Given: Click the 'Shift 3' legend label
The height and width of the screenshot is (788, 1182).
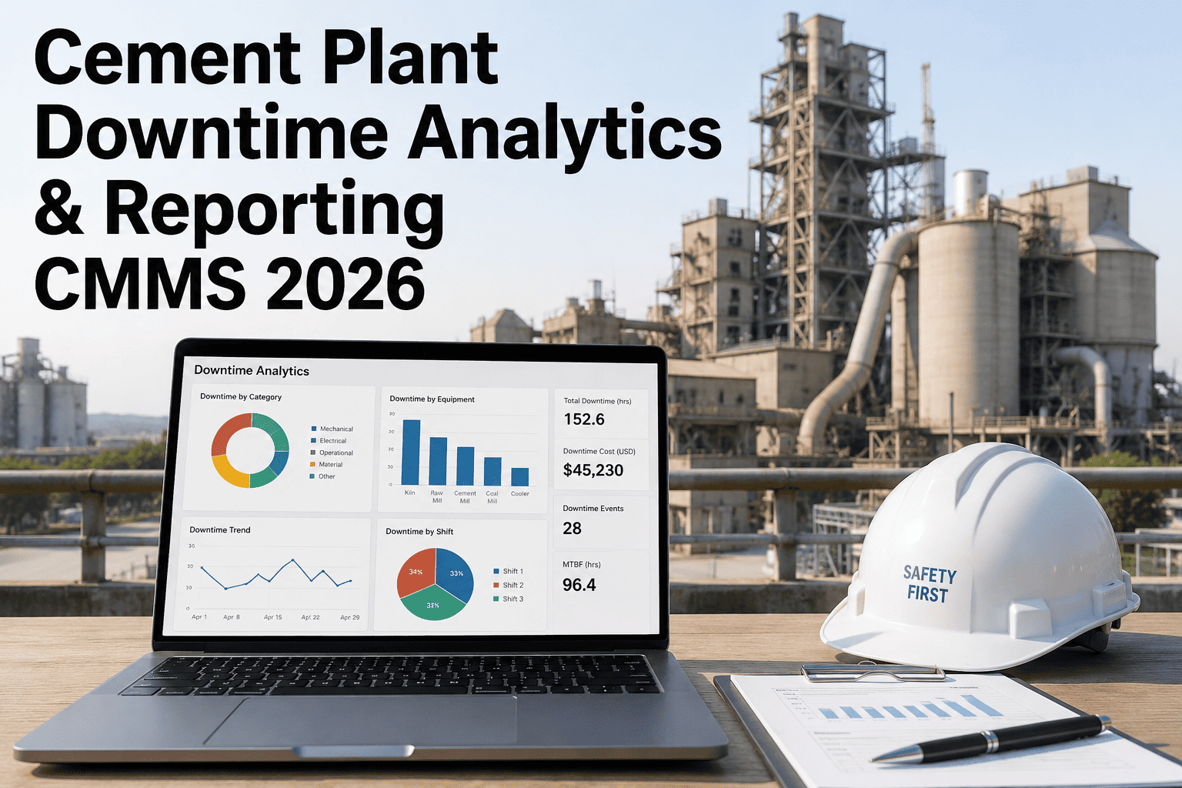Looking at the screenshot, I should pos(513,599).
